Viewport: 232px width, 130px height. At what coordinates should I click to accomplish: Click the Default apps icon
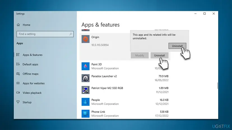pyautogui.click(x=18, y=64)
